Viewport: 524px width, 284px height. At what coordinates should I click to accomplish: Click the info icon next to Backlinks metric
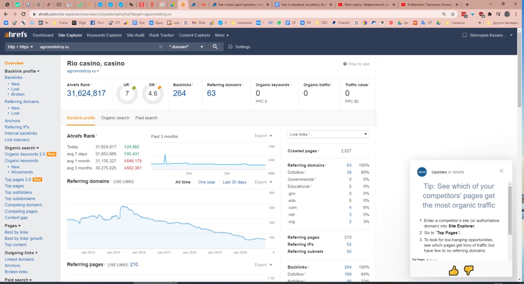[192, 84]
